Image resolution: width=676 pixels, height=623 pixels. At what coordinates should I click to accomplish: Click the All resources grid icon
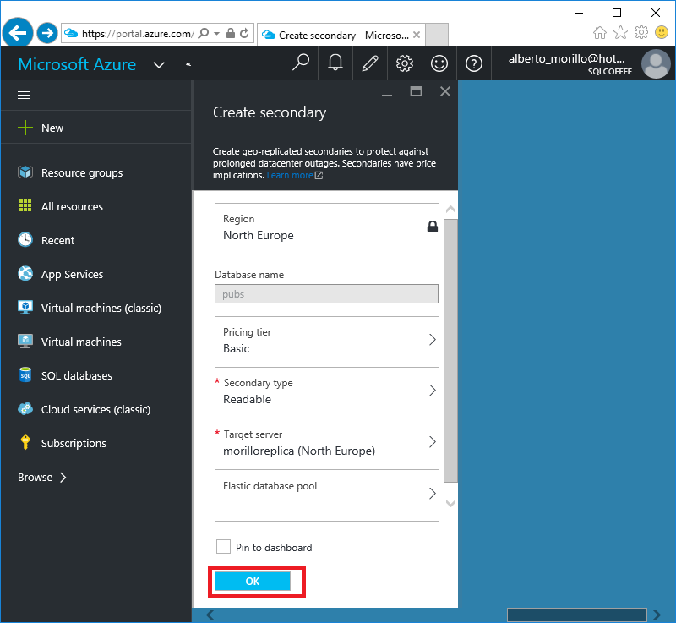point(25,205)
